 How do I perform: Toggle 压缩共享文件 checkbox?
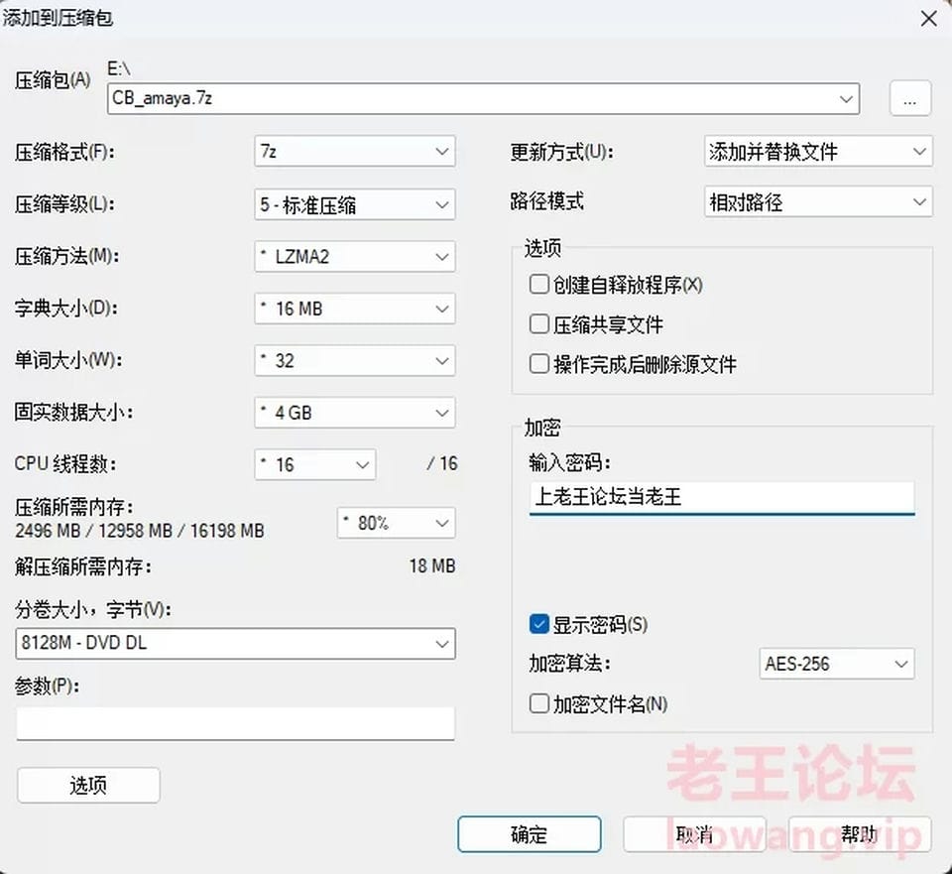point(539,324)
